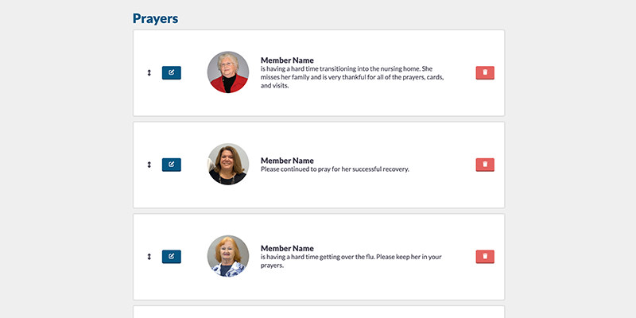Select the 'getting over the flu' text
Screen dimensions: 636x318
coord(351,262)
